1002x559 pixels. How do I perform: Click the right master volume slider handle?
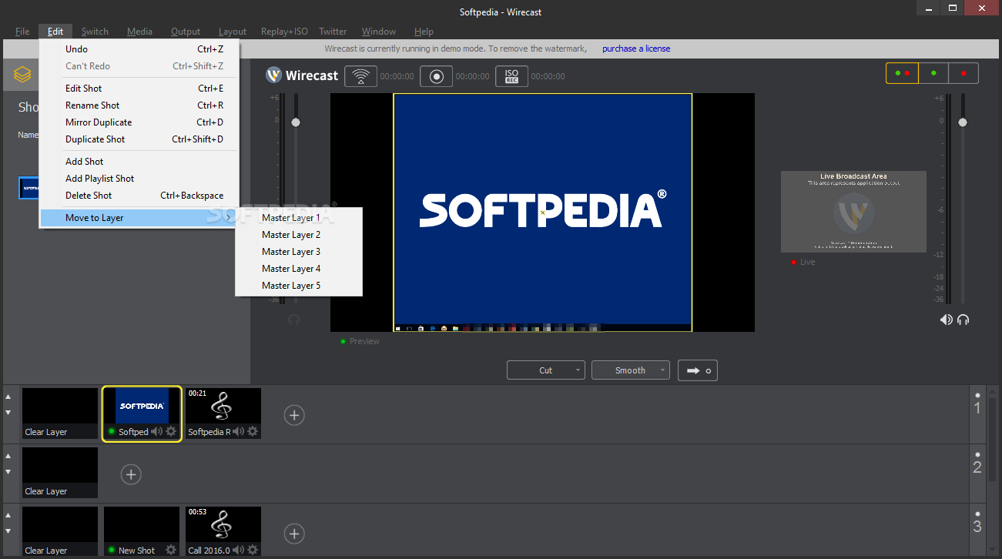(x=962, y=122)
